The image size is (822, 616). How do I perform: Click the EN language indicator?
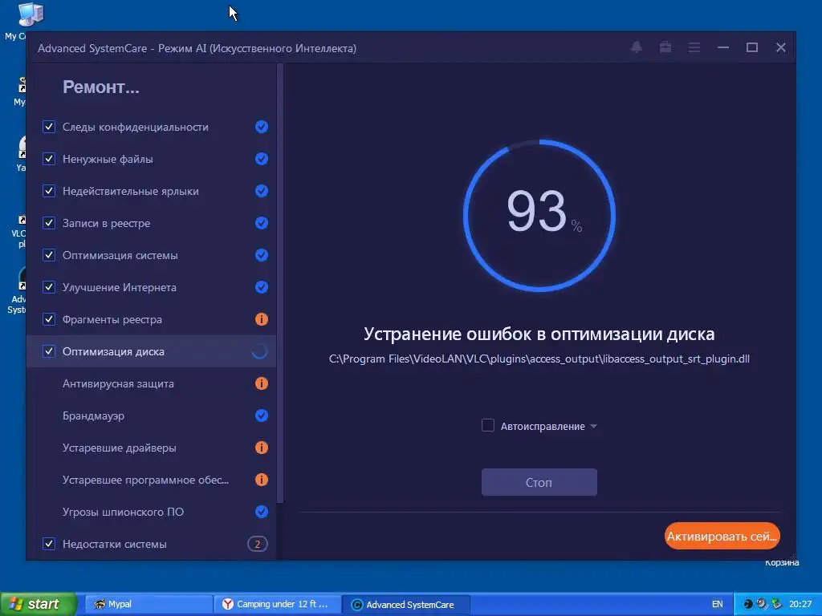click(x=717, y=604)
